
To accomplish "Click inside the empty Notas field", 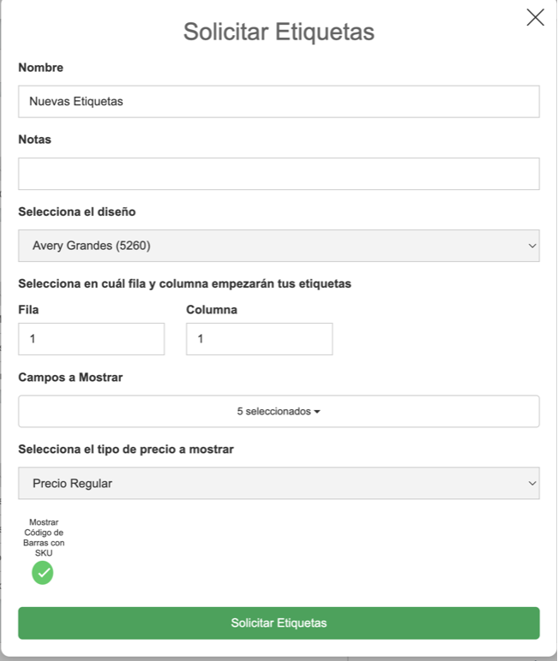I will pos(279,174).
